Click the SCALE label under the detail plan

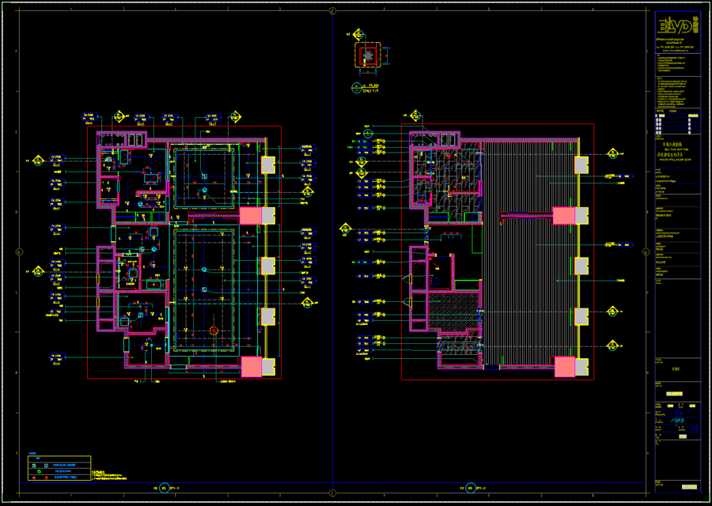coord(369,91)
